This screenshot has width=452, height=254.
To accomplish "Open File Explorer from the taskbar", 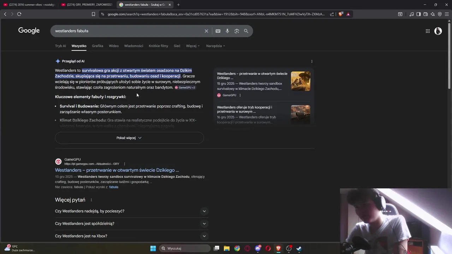I will pos(227,248).
